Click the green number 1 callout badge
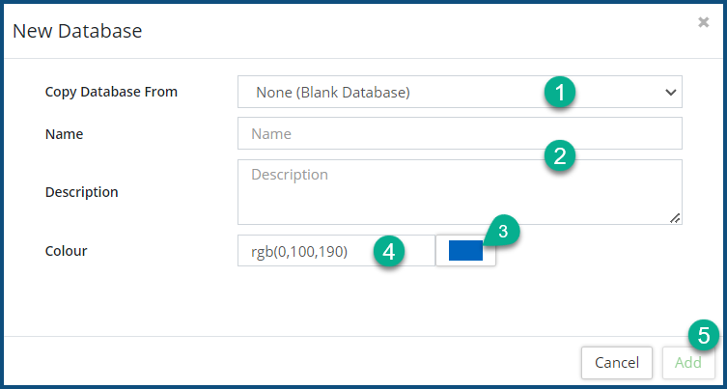The width and height of the screenshot is (727, 389). 560,93
